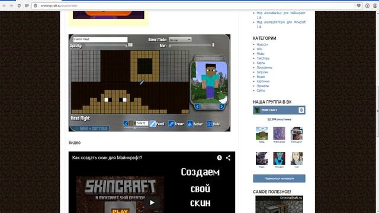Image resolution: width=379 pixels, height=213 pixels.
Task: Open the Приколы category link
Action: tap(263, 86)
